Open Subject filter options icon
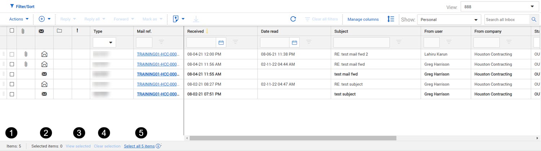The width and height of the screenshot is (541, 151). [x=399, y=42]
